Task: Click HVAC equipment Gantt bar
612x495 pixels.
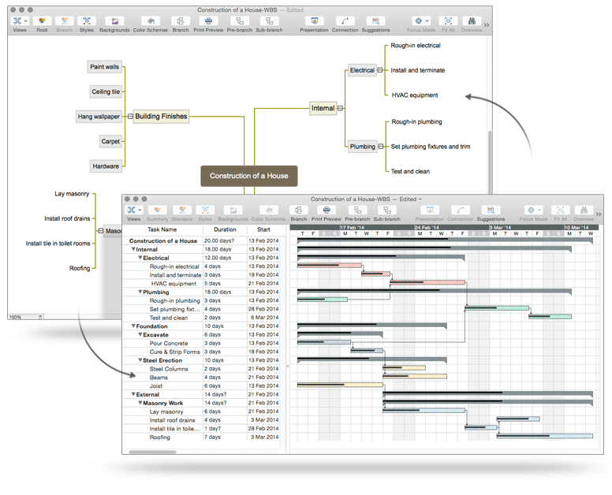Action: 427,282
